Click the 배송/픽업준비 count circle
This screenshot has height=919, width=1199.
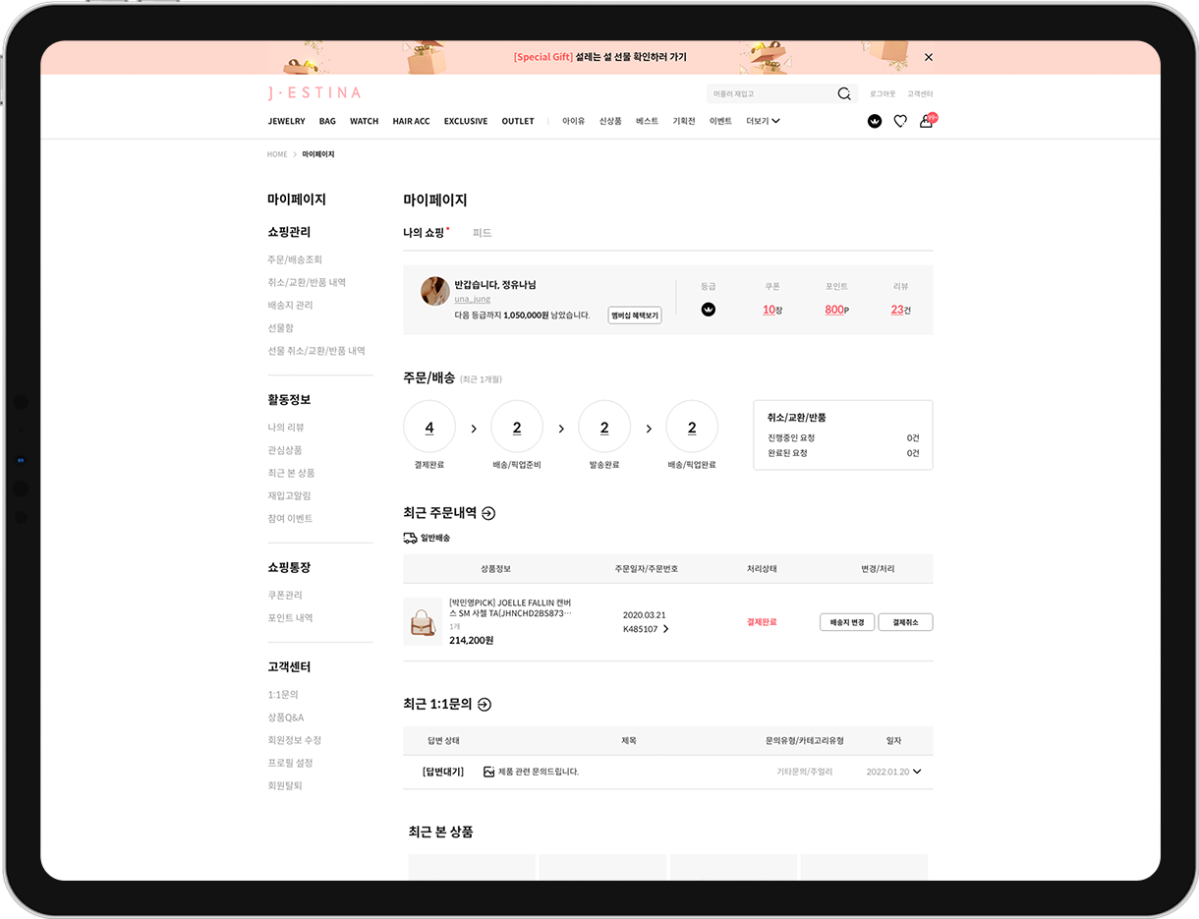517,427
